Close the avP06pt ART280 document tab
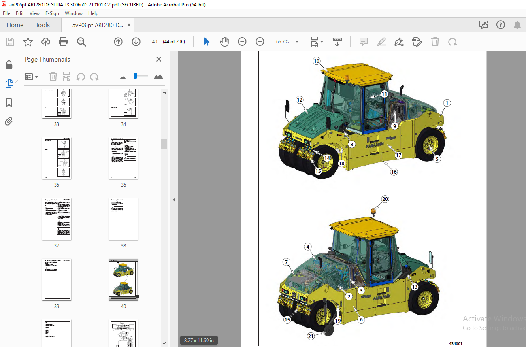The height and width of the screenshot is (347, 526). point(129,25)
